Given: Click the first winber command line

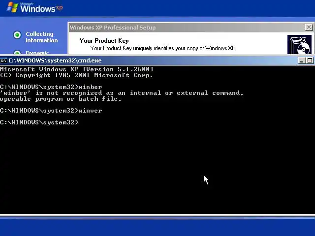Looking at the screenshot, I should coord(51,87).
